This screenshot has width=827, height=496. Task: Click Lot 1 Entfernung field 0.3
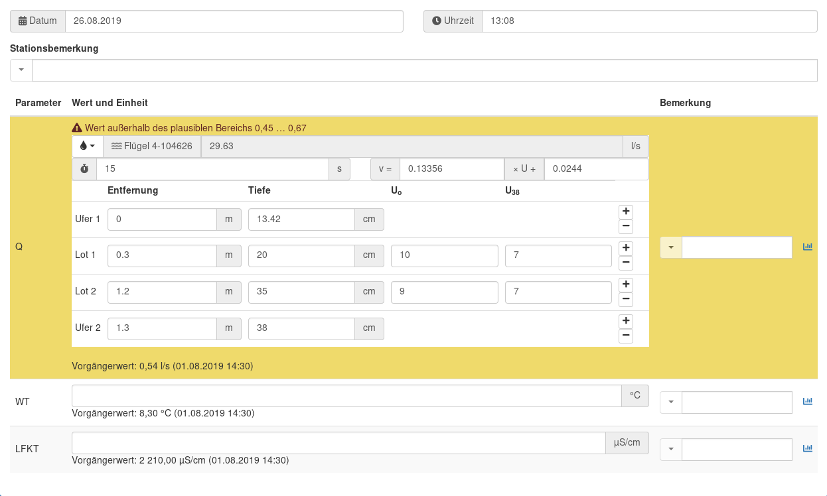(x=163, y=256)
